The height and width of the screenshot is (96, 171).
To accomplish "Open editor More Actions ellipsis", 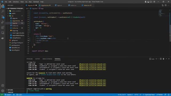I will tap(169, 5).
